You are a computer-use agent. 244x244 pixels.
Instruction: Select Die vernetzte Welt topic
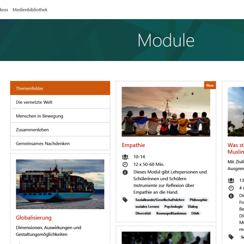pyautogui.click(x=60, y=102)
